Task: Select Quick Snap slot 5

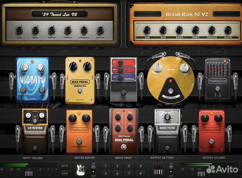Action: click(x=106, y=174)
